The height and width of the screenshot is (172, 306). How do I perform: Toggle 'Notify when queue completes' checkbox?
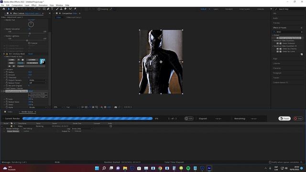click(x=270, y=162)
